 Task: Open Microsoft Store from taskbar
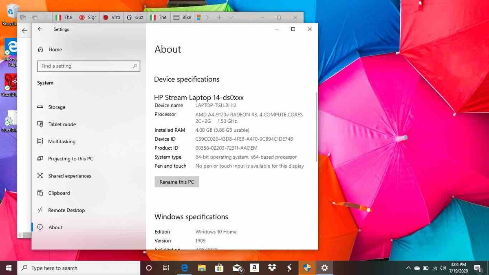219,268
